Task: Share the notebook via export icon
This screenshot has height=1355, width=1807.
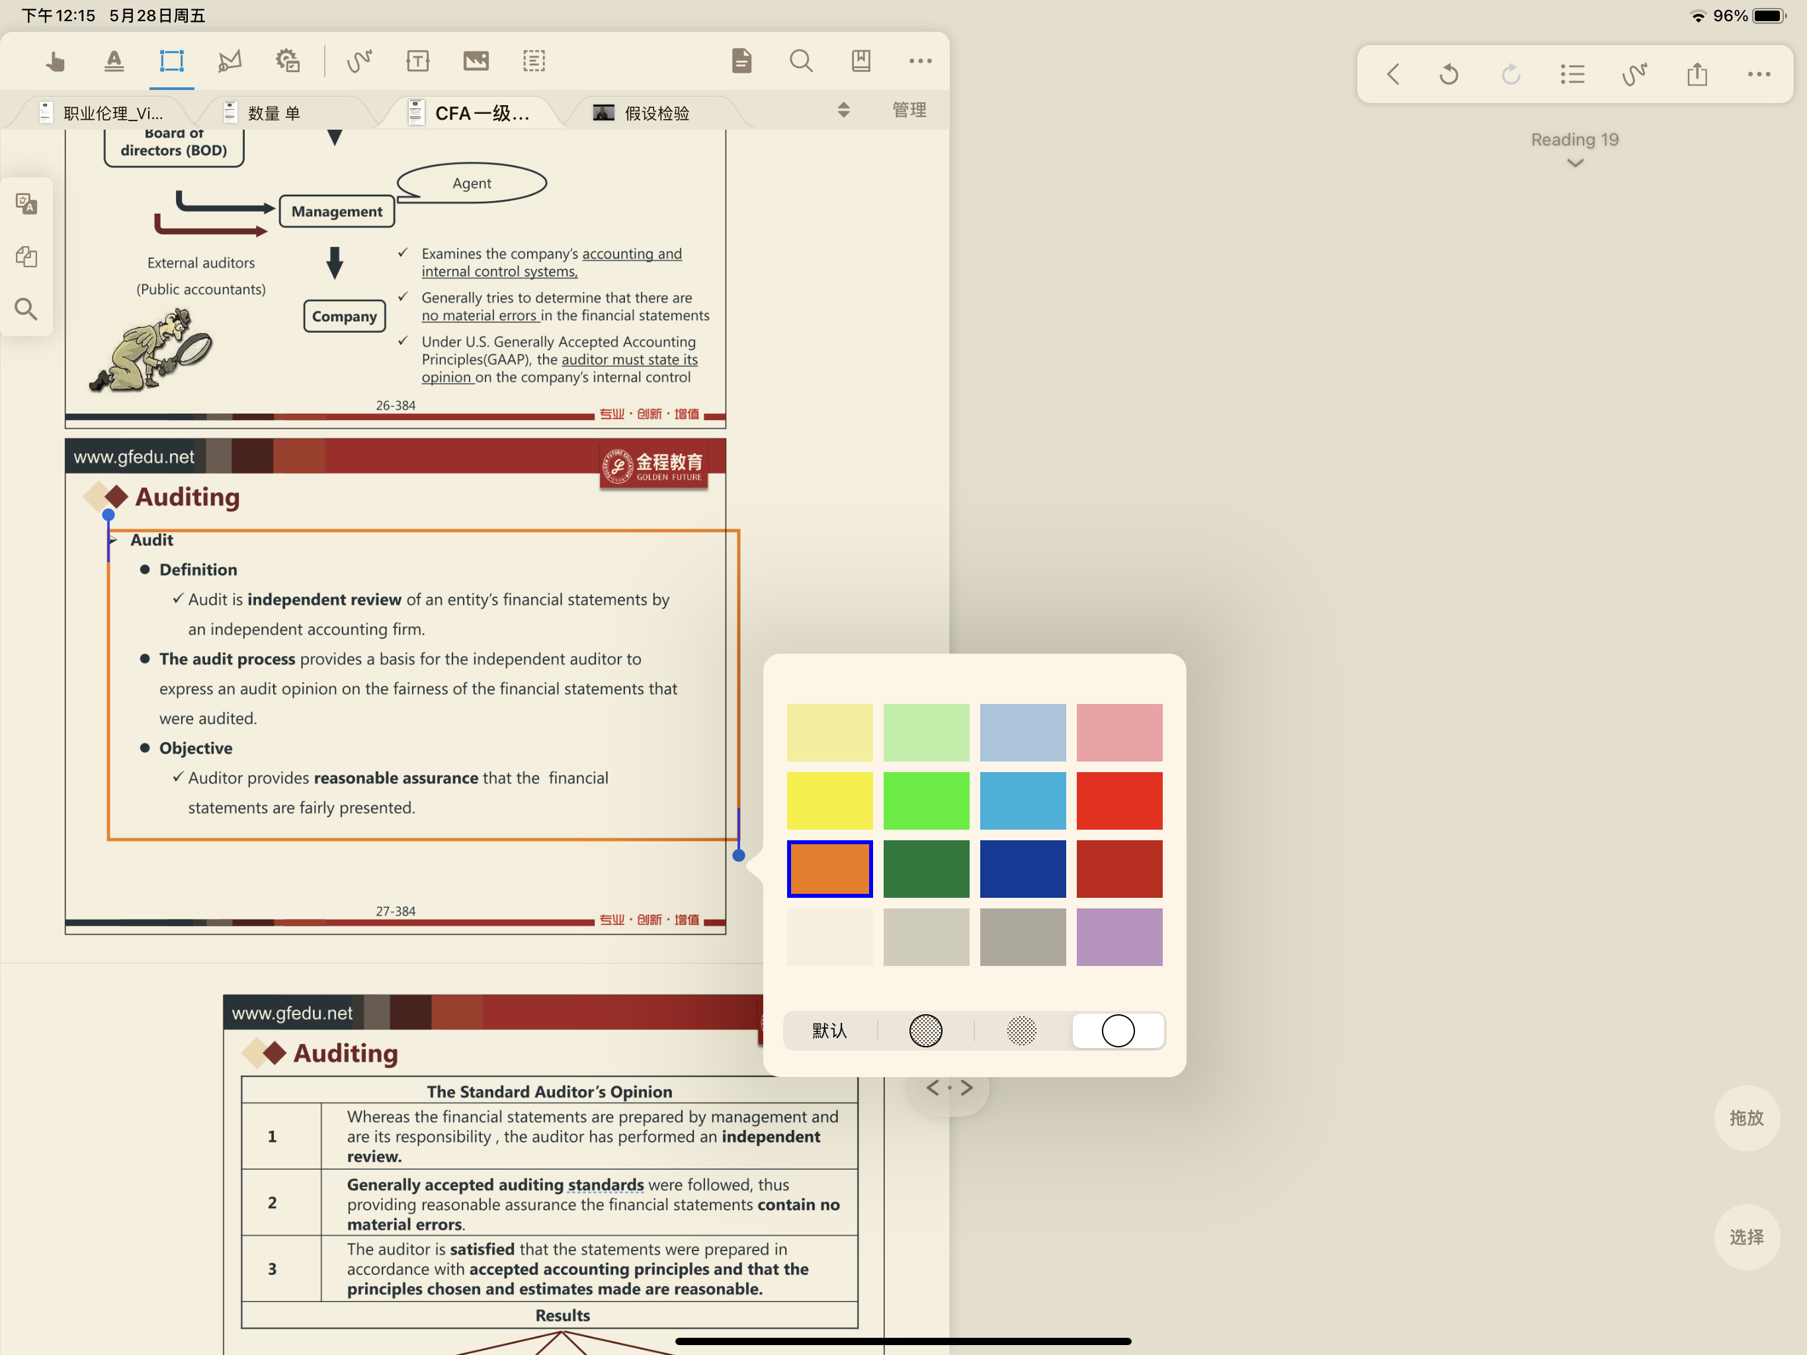Action: pyautogui.click(x=1697, y=75)
